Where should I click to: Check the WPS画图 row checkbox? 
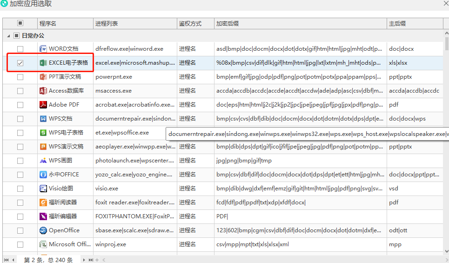pos(20,161)
